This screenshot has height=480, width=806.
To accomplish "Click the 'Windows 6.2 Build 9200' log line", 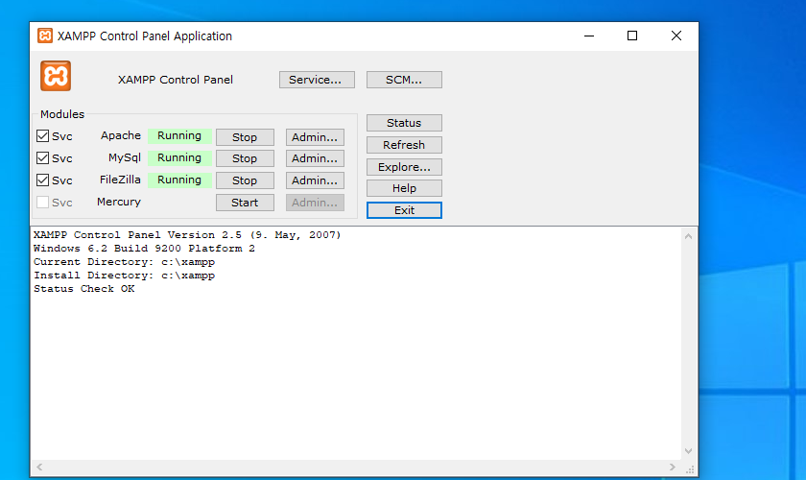I will (x=145, y=248).
